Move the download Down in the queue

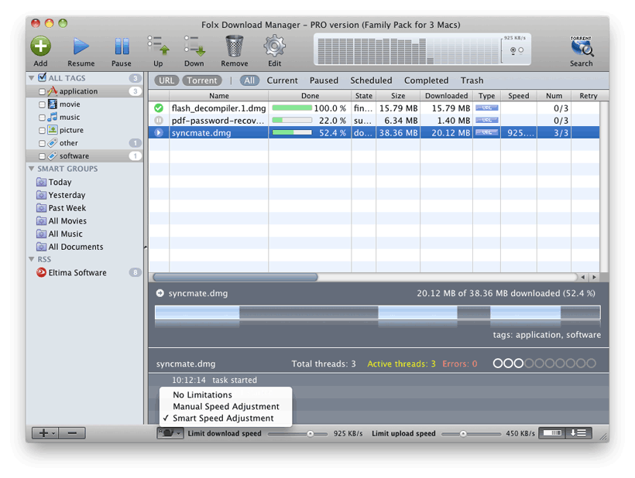tap(194, 46)
